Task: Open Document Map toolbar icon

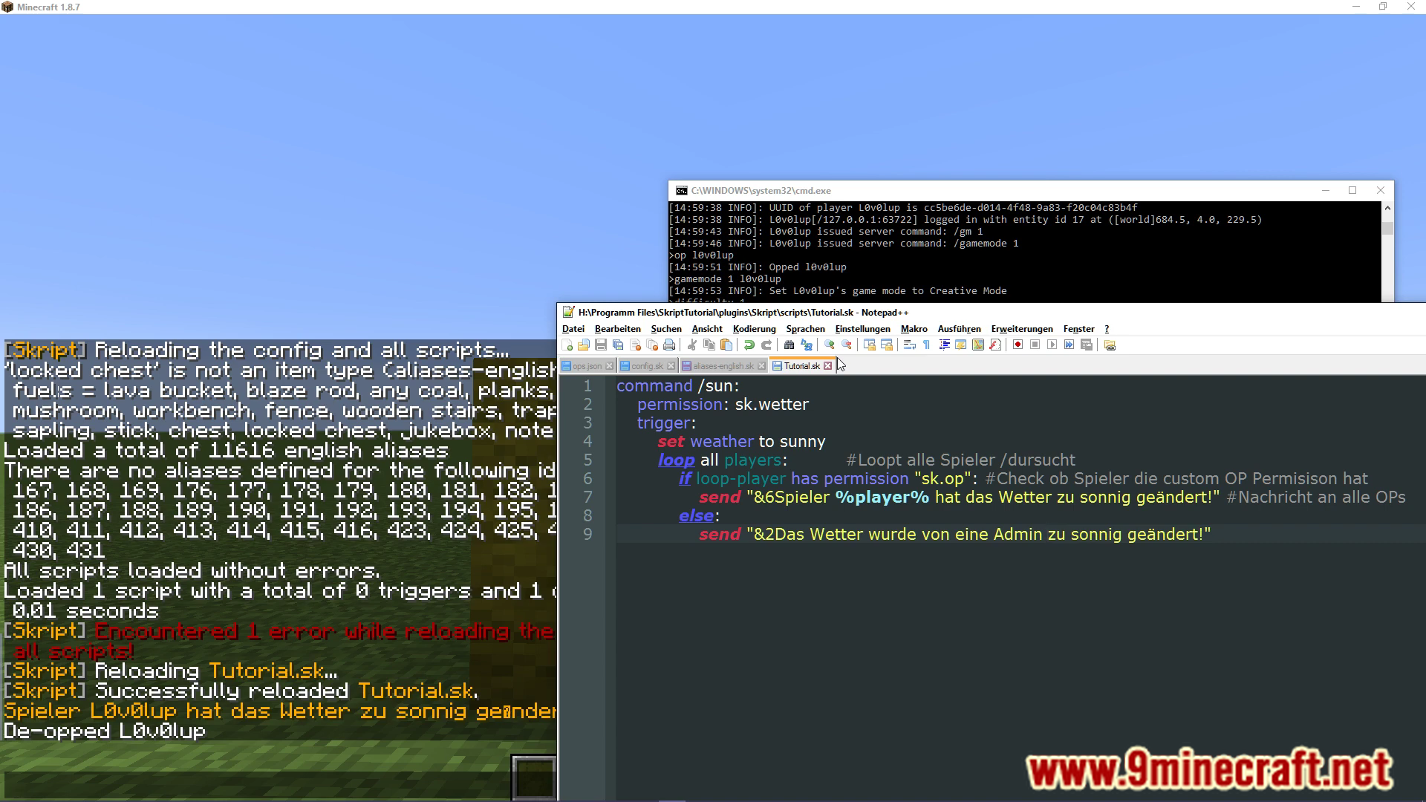Action: pos(978,345)
